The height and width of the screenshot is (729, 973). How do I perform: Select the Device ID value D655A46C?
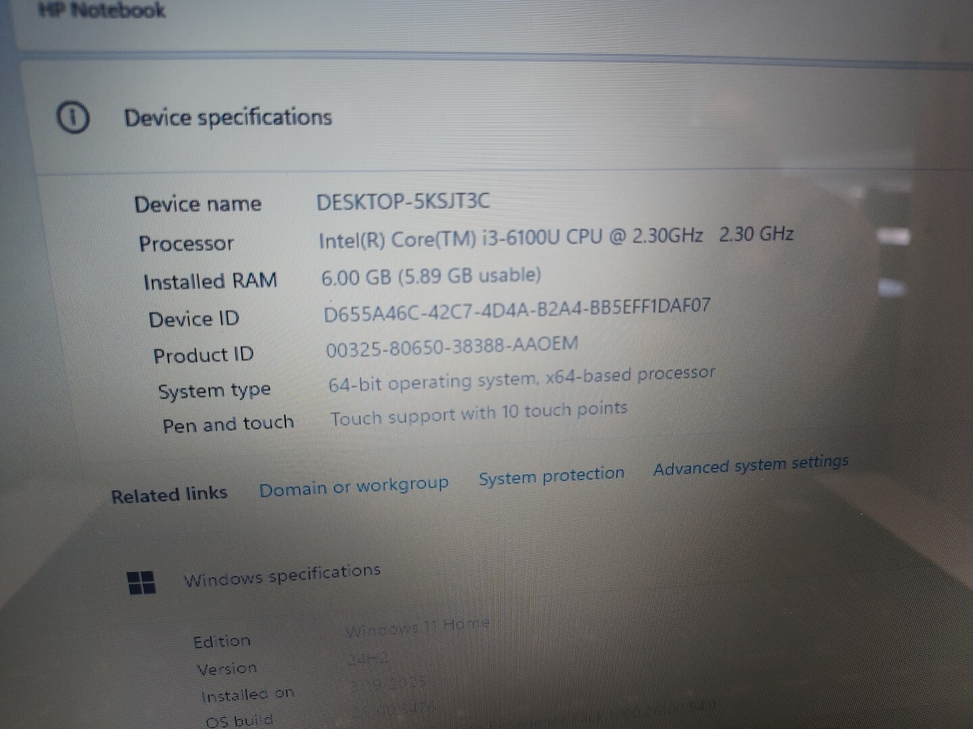(x=517, y=310)
